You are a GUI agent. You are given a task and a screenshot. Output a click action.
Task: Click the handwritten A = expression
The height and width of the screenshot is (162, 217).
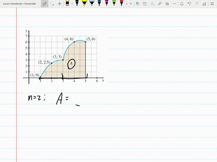pyautogui.click(x=62, y=99)
